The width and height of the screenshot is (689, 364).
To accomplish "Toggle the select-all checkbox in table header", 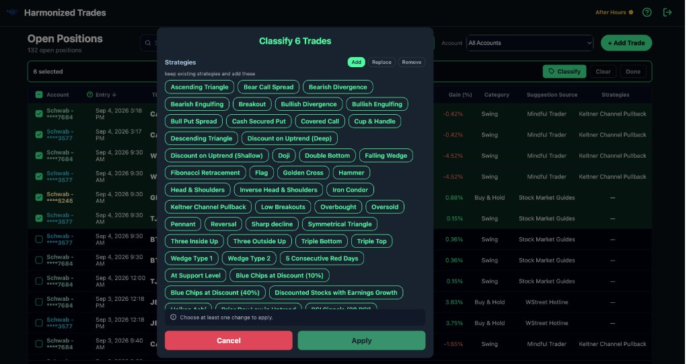I will pyautogui.click(x=38, y=95).
